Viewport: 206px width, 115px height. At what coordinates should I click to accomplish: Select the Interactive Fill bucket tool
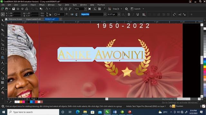tap(3, 93)
